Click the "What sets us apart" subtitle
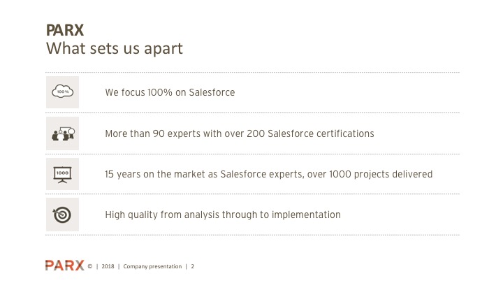The image size is (503, 283). pyautogui.click(x=115, y=49)
